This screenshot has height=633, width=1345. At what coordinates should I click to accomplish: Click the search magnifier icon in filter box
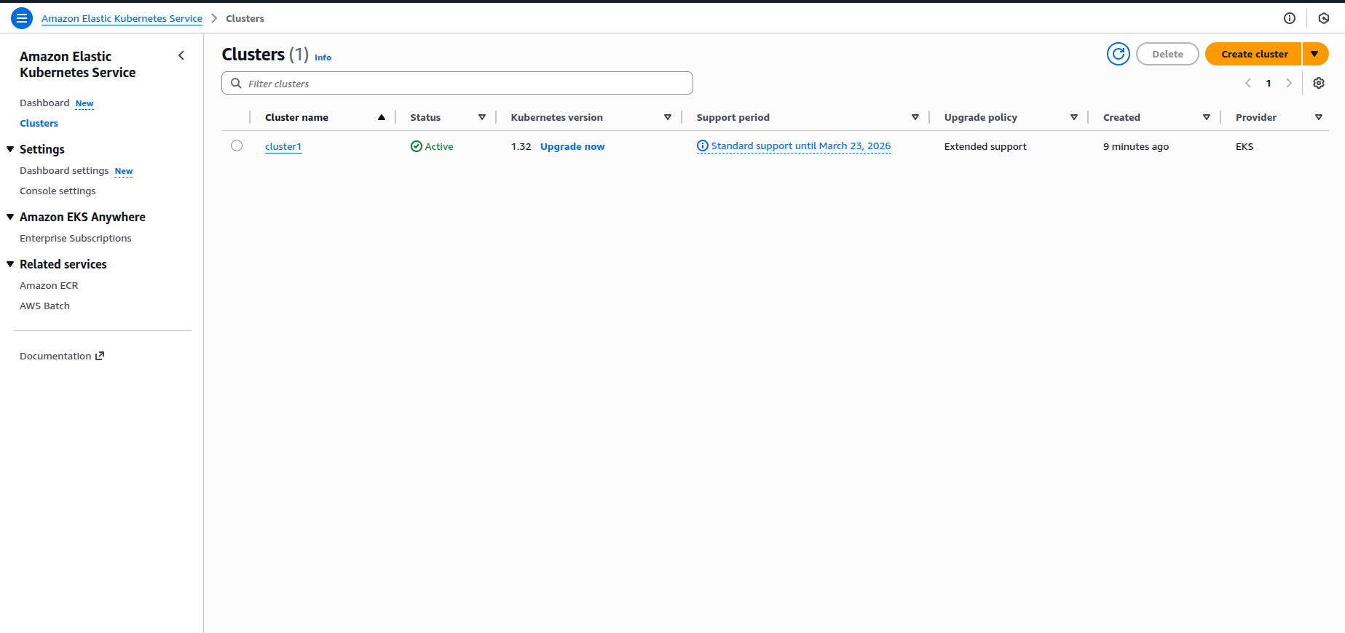236,83
